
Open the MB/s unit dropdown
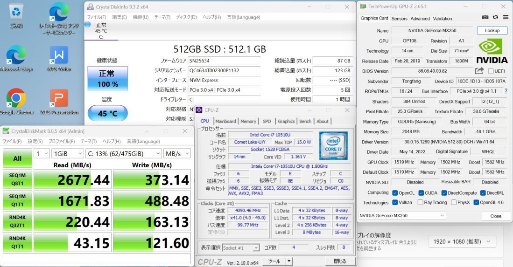pyautogui.click(x=177, y=153)
